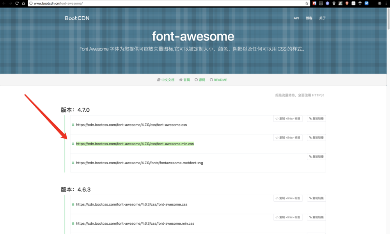
Task: Open the Chrome three-dot menu
Action: pyautogui.click(x=386, y=3)
